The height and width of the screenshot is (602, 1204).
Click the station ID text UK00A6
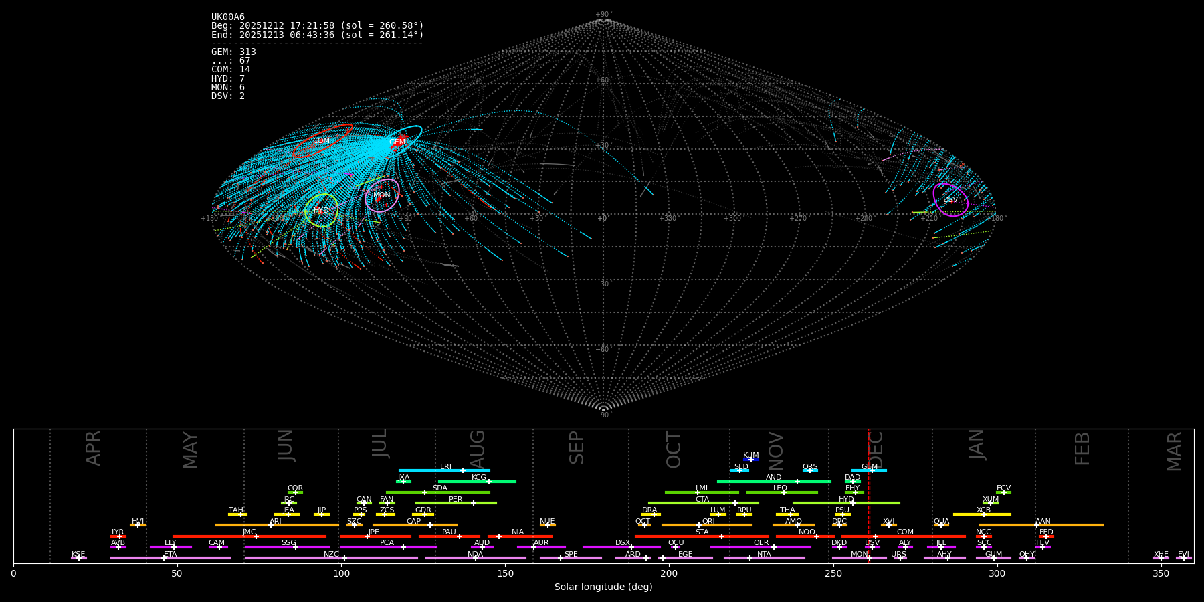228,17
